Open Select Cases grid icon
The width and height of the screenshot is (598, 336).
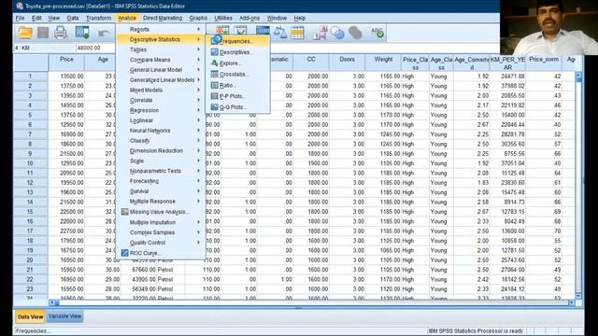297,33
